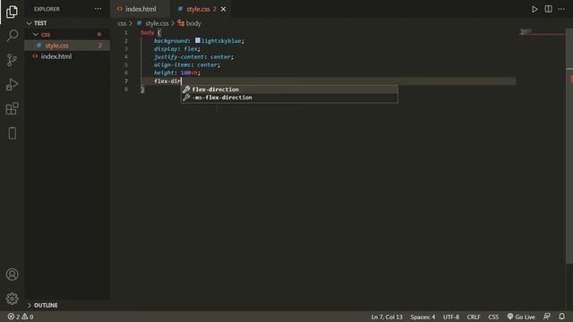
Task: Click css breadcrumb segment
Action: click(122, 23)
